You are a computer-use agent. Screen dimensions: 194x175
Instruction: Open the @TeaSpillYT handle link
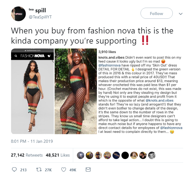(40, 17)
